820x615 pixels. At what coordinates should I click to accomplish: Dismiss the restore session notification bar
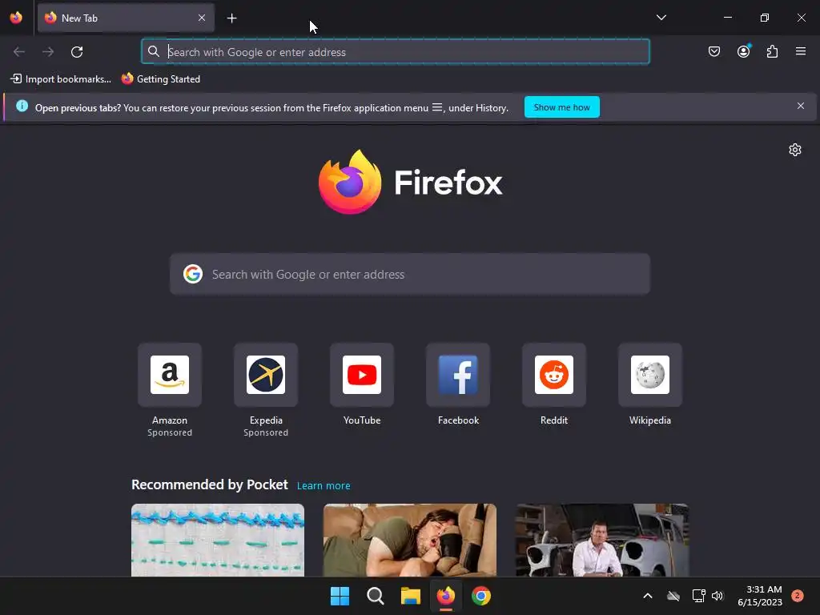click(x=800, y=107)
